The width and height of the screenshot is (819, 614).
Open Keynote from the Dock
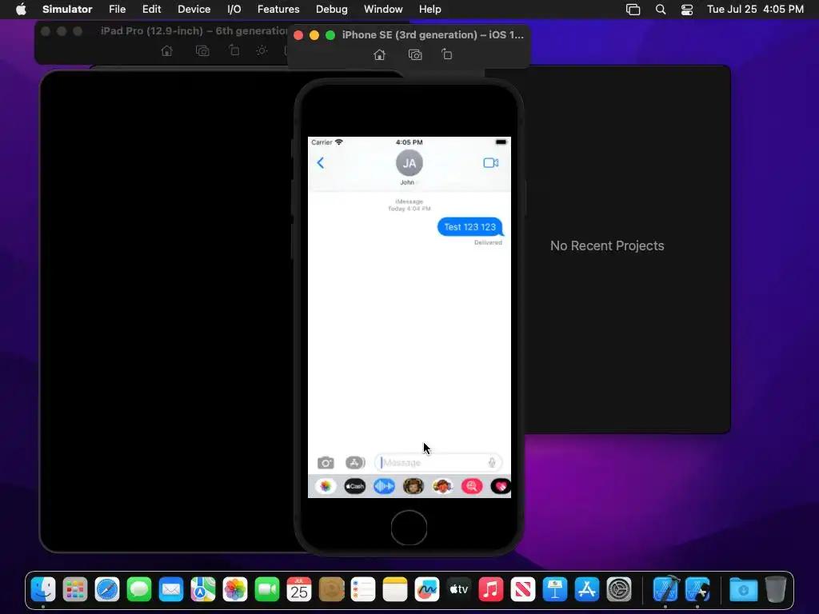click(x=555, y=590)
